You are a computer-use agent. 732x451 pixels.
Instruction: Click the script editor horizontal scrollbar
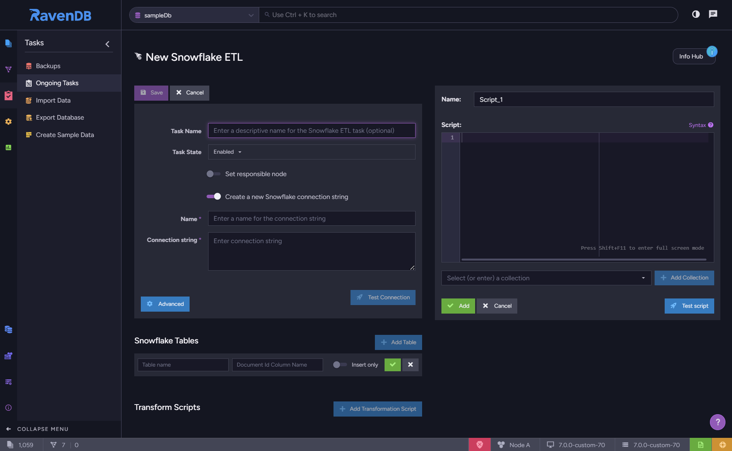[584, 259]
